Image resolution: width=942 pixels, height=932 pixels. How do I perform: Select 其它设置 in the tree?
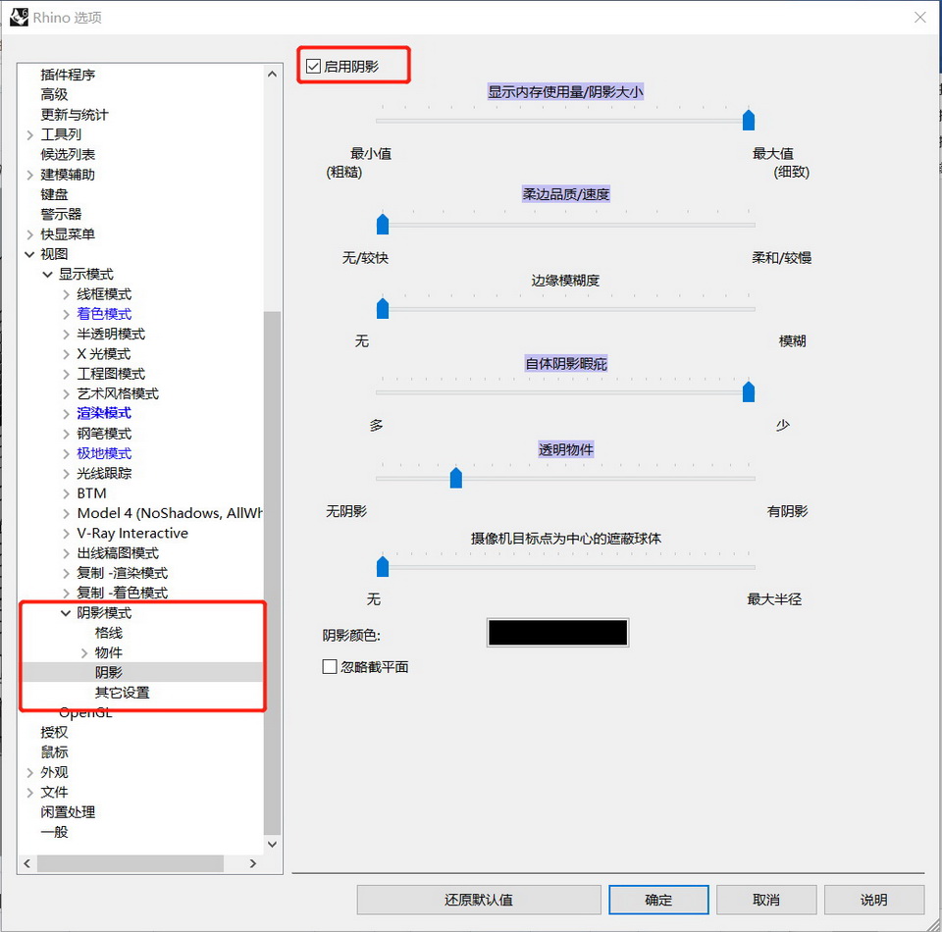[122, 693]
